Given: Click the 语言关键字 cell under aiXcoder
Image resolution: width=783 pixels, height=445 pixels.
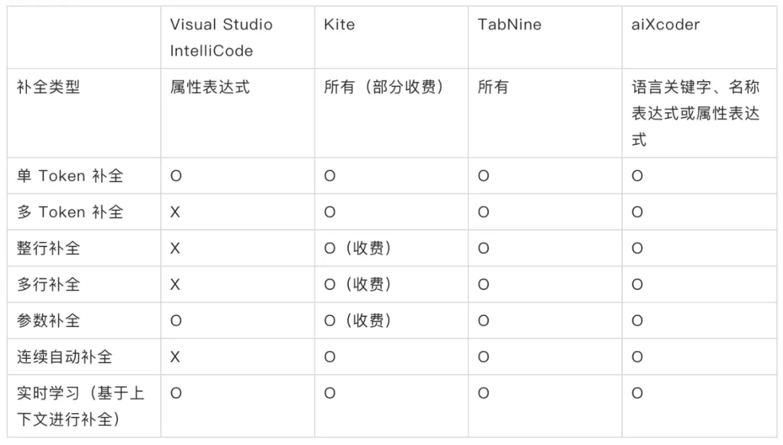Looking at the screenshot, I should (x=695, y=113).
